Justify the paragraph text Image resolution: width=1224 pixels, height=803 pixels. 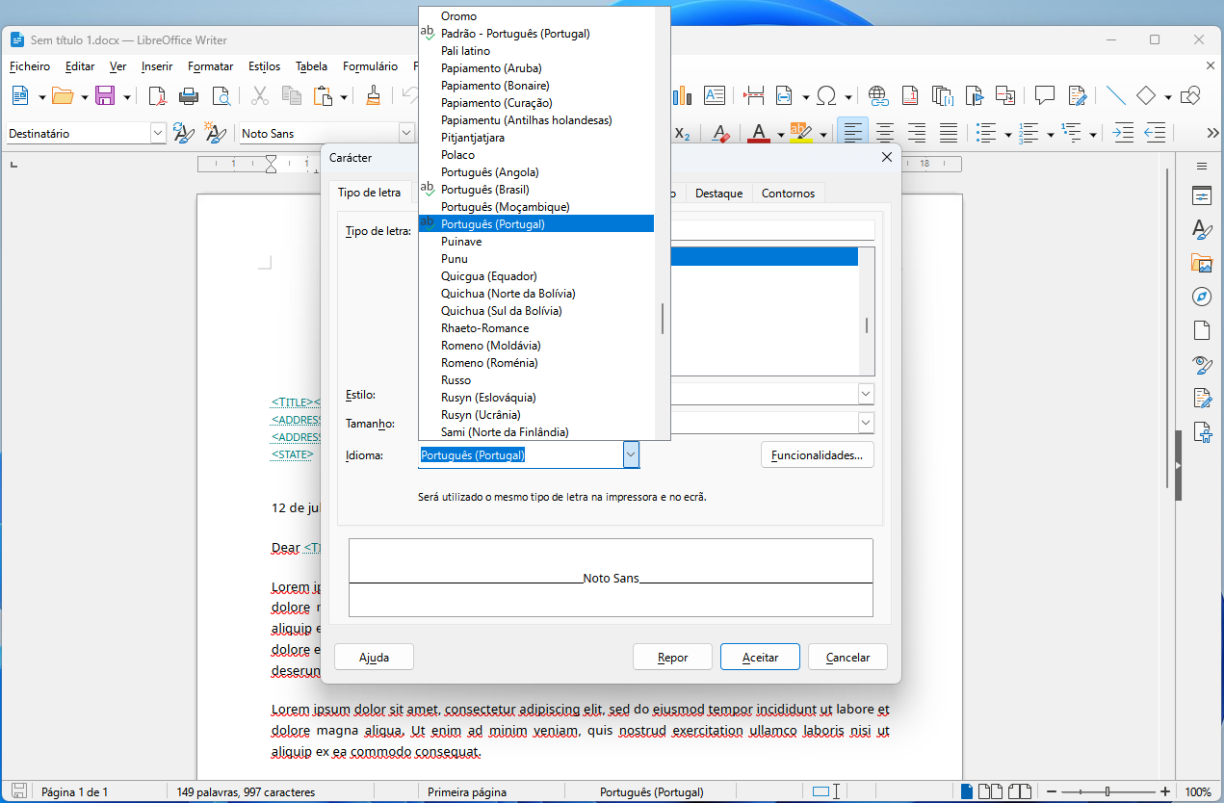pyautogui.click(x=949, y=133)
